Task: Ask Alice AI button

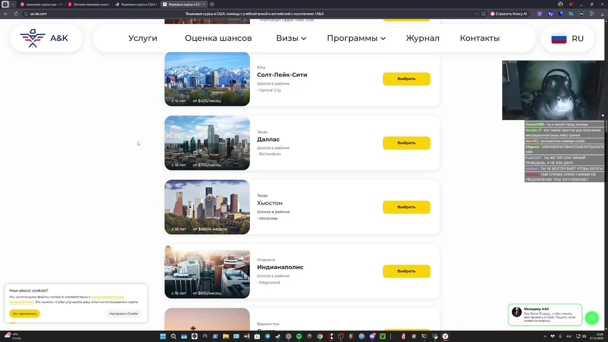Action: 509,14
